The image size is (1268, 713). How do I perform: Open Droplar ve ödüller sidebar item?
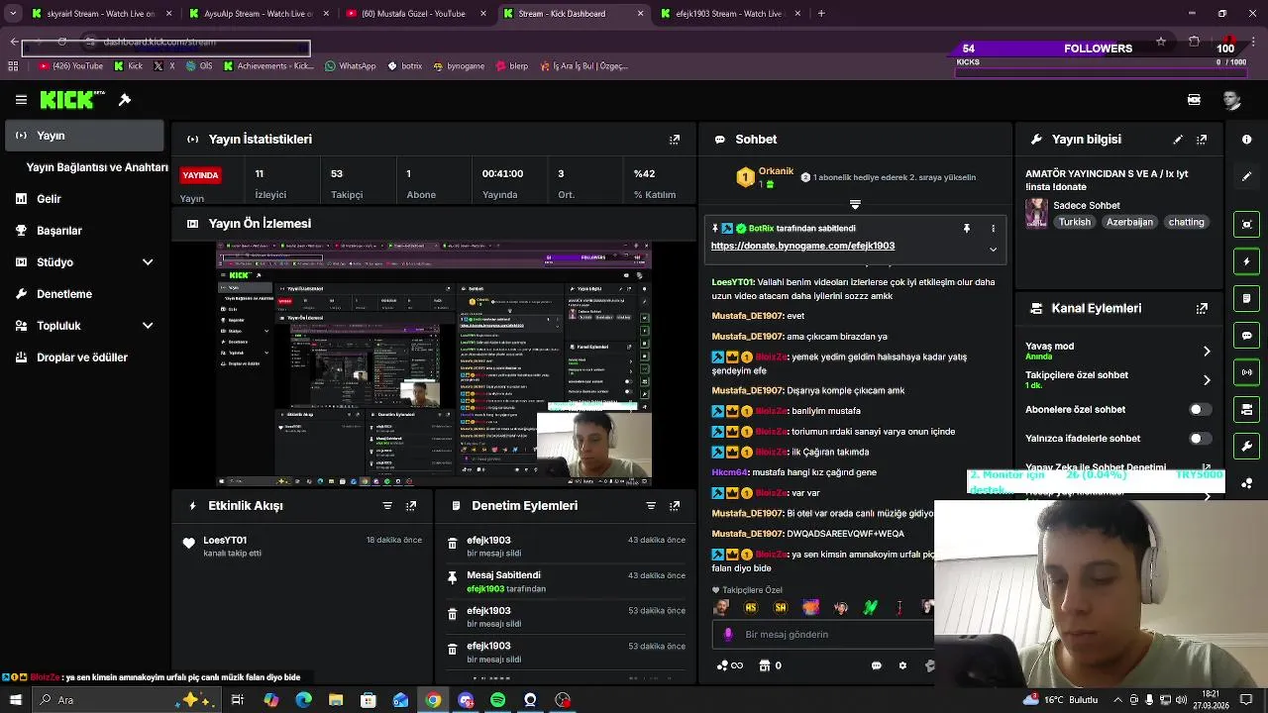tap(84, 357)
